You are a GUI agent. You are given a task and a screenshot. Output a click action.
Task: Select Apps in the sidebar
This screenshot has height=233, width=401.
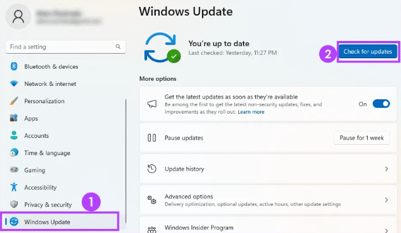tap(66, 118)
